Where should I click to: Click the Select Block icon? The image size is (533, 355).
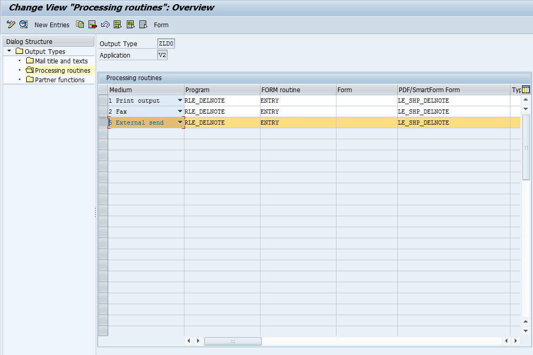point(130,25)
